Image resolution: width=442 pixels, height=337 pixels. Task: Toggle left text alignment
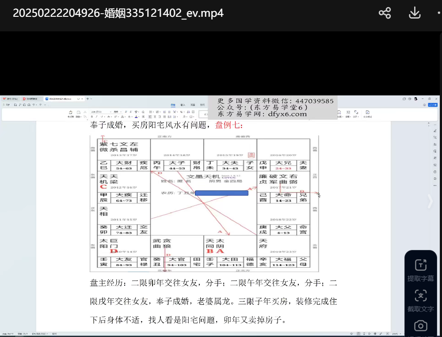click(151, 117)
